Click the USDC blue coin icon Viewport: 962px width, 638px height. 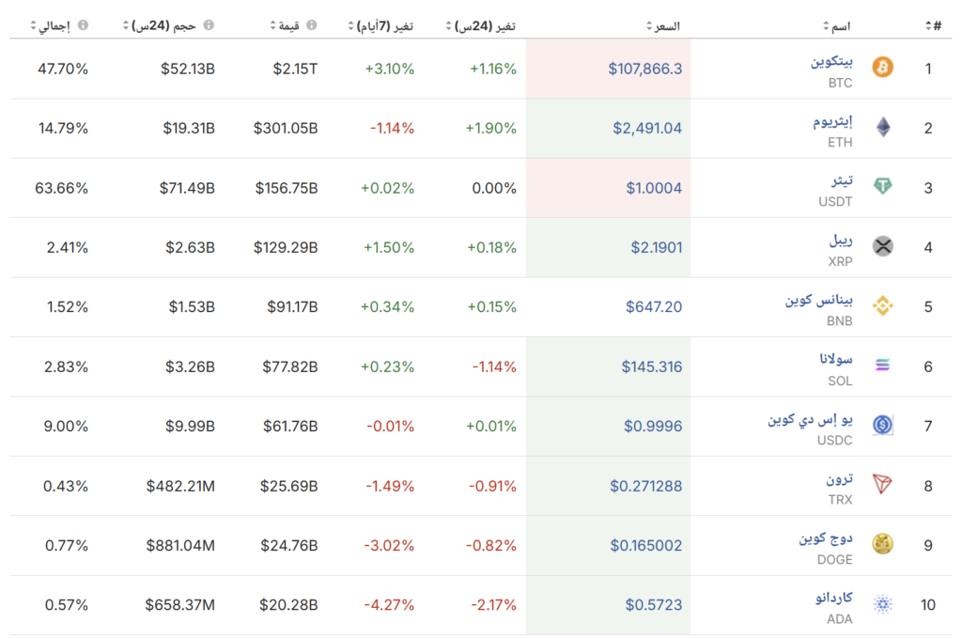pos(882,426)
